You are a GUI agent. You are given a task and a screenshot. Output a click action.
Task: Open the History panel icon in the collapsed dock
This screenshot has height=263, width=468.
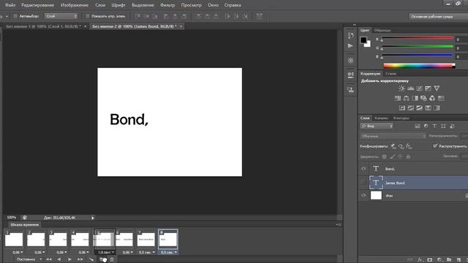(351, 36)
